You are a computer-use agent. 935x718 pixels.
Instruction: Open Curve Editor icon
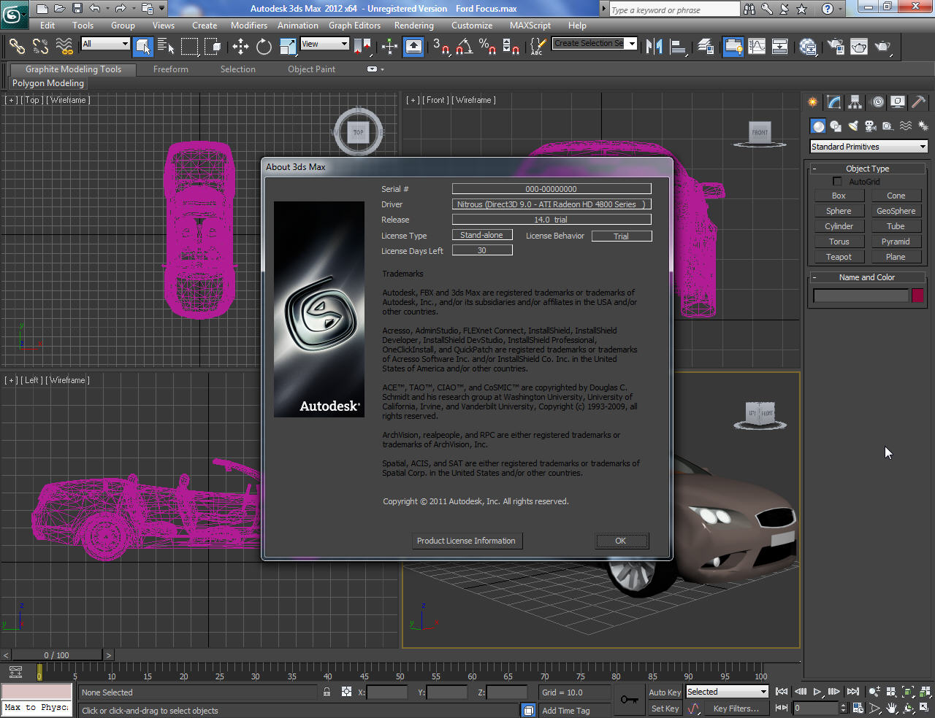(x=757, y=47)
